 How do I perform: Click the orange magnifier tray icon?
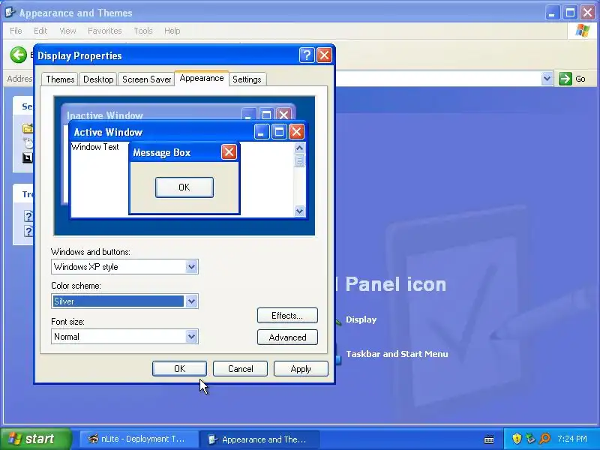pos(544,439)
